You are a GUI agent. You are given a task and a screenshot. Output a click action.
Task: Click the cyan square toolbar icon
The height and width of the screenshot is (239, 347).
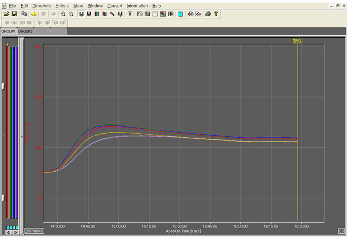click(x=180, y=14)
